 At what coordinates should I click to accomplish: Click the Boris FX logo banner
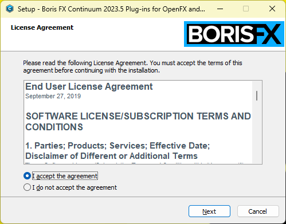coord(234,34)
